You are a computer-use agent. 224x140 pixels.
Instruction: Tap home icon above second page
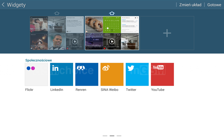click(x=112, y=13)
